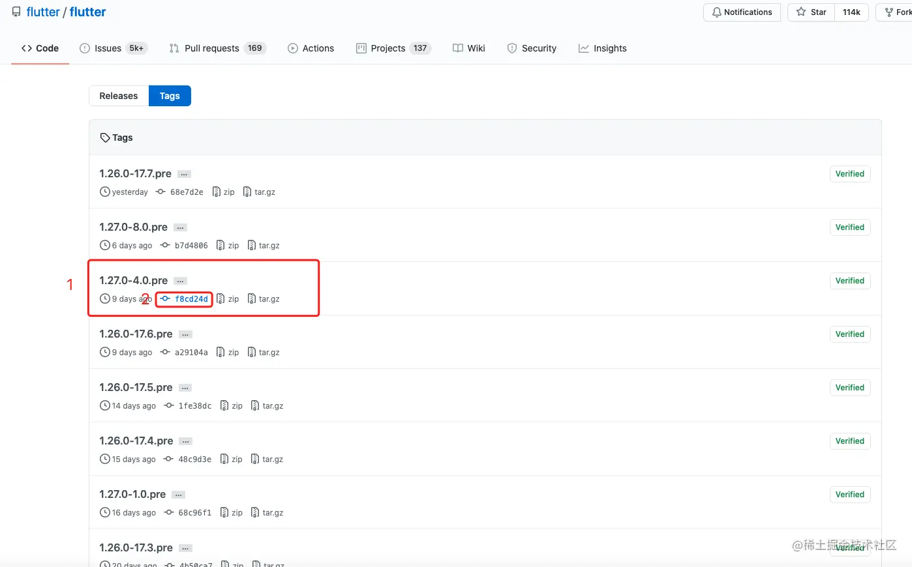Open tag 1.26.0-17.5.pre
This screenshot has height=567, width=912.
pyautogui.click(x=136, y=387)
